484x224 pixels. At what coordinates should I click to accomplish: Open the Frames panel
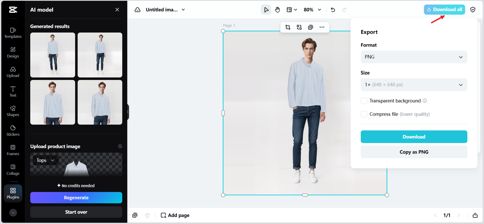[13, 150]
